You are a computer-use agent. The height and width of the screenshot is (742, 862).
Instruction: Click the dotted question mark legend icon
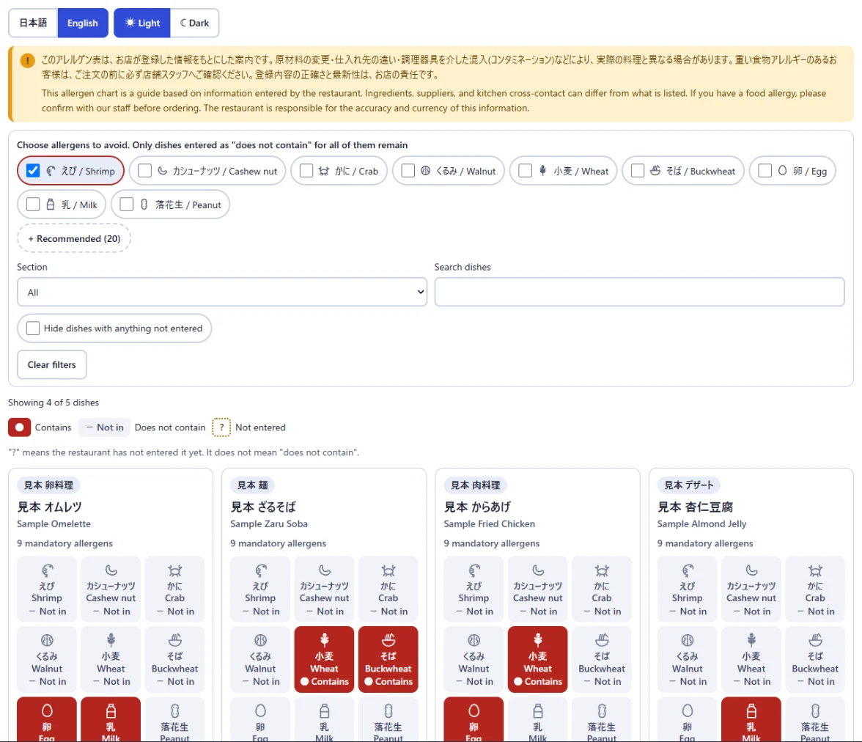pos(221,427)
